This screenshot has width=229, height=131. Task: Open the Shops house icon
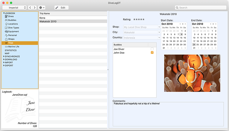click(6, 39)
